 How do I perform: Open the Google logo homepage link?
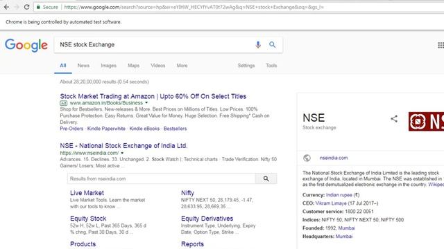tap(26, 45)
